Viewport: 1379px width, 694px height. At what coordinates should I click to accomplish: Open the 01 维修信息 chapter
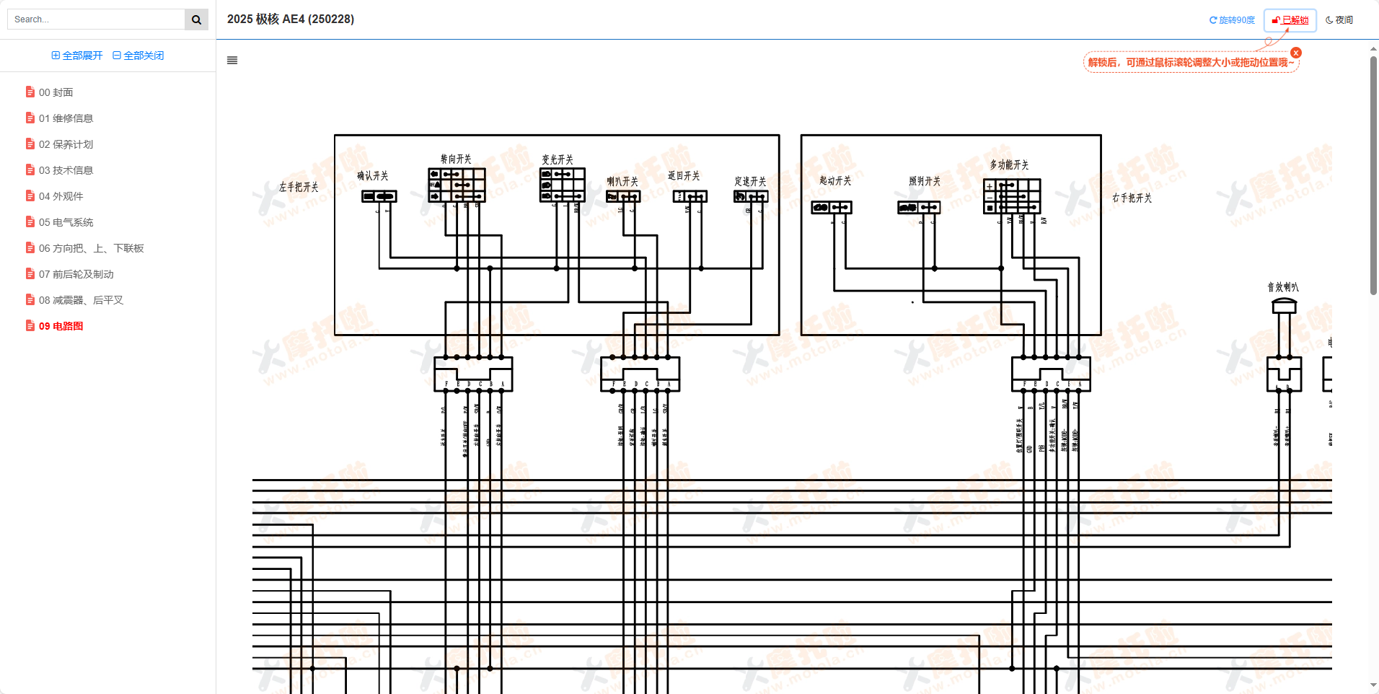[66, 118]
